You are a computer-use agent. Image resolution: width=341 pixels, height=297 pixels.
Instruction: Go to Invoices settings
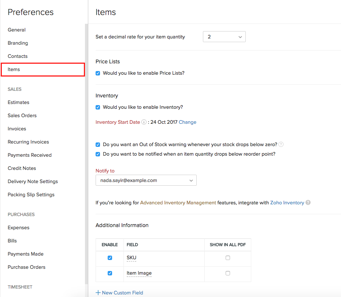coord(16,129)
